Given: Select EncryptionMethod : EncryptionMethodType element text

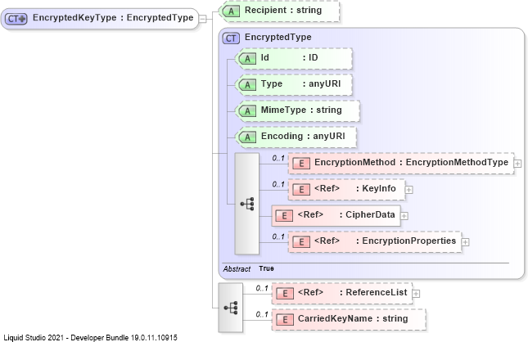Looking at the screenshot, I should tap(411, 162).
